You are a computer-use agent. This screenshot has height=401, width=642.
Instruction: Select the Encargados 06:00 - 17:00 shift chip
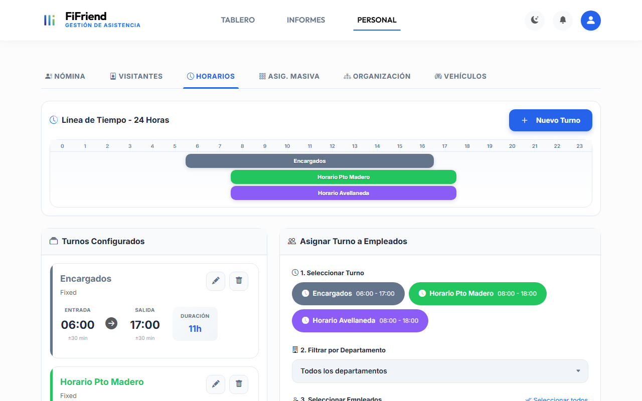tap(348, 294)
